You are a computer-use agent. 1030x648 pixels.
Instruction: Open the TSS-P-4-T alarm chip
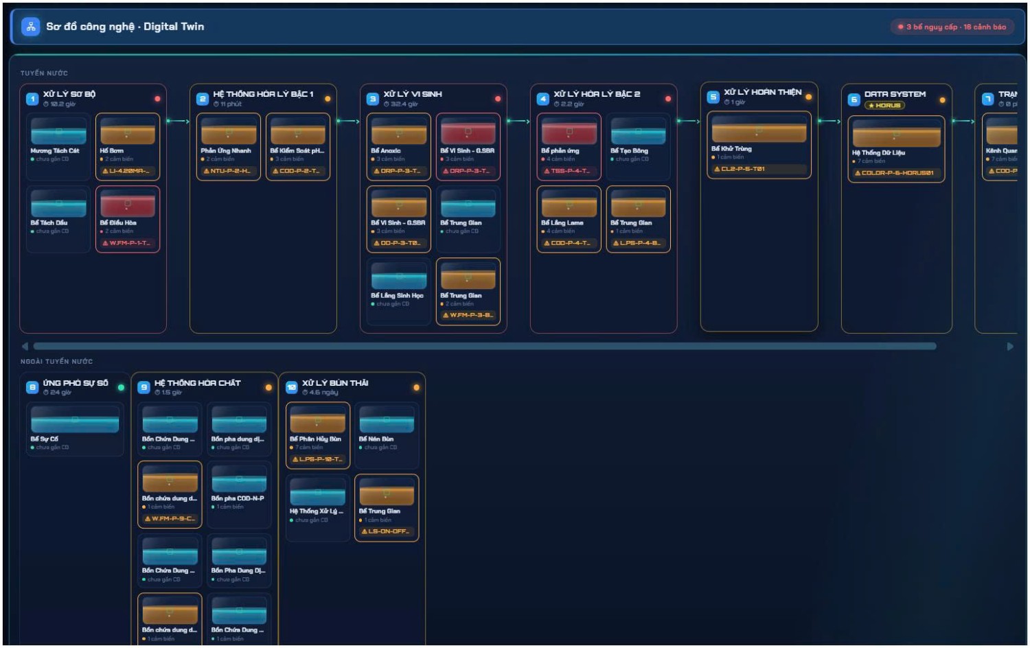point(569,171)
